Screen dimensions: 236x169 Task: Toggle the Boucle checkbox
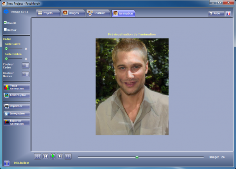[x=6, y=23]
